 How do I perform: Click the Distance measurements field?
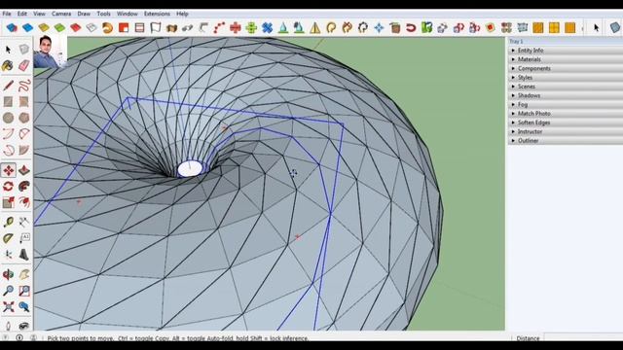[x=583, y=337]
